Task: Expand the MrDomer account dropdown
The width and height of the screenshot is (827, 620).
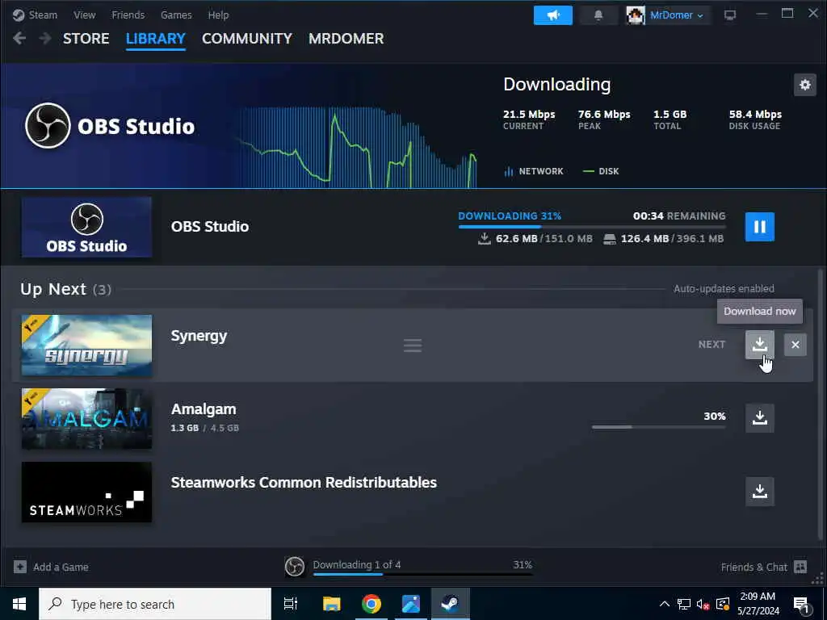Action: 676,15
